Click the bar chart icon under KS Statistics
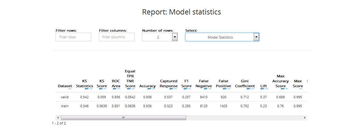364x130 pixels. click(87, 89)
